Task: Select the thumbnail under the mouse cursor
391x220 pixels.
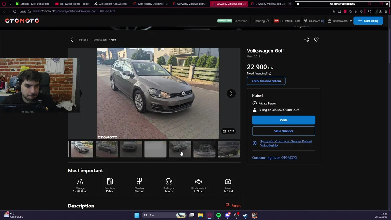Action: pyautogui.click(x=180, y=149)
